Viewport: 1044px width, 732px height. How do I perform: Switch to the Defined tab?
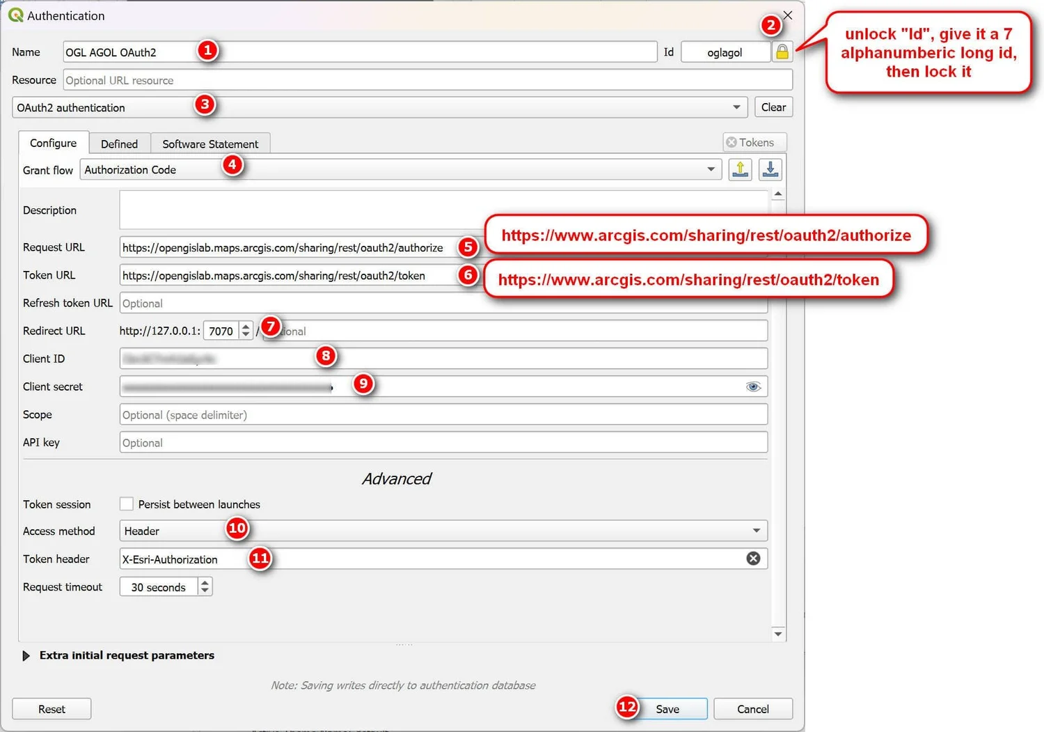click(x=119, y=143)
